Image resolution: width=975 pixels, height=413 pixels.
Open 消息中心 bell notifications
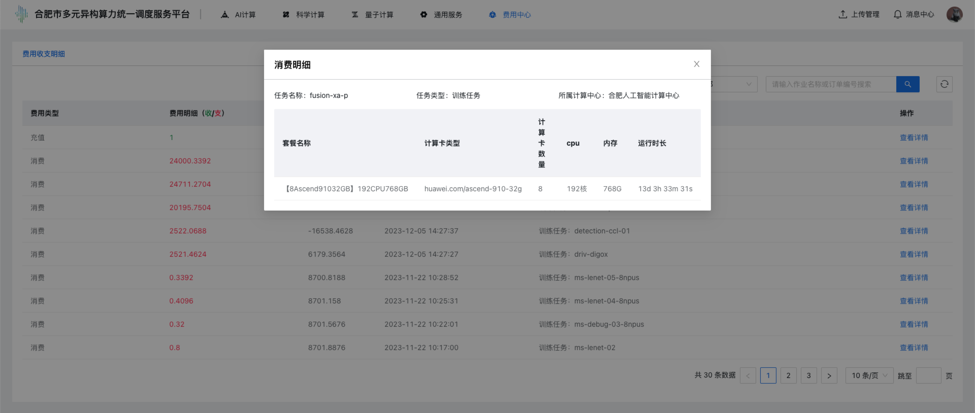click(914, 15)
